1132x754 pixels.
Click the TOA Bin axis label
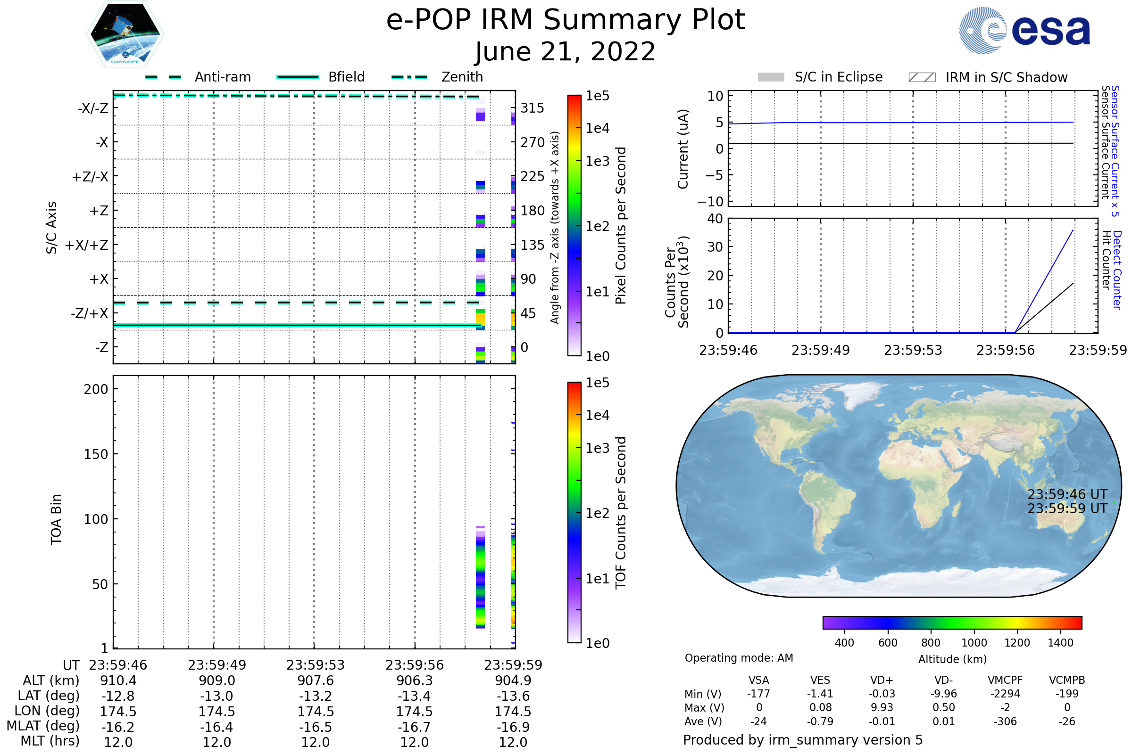click(56, 519)
